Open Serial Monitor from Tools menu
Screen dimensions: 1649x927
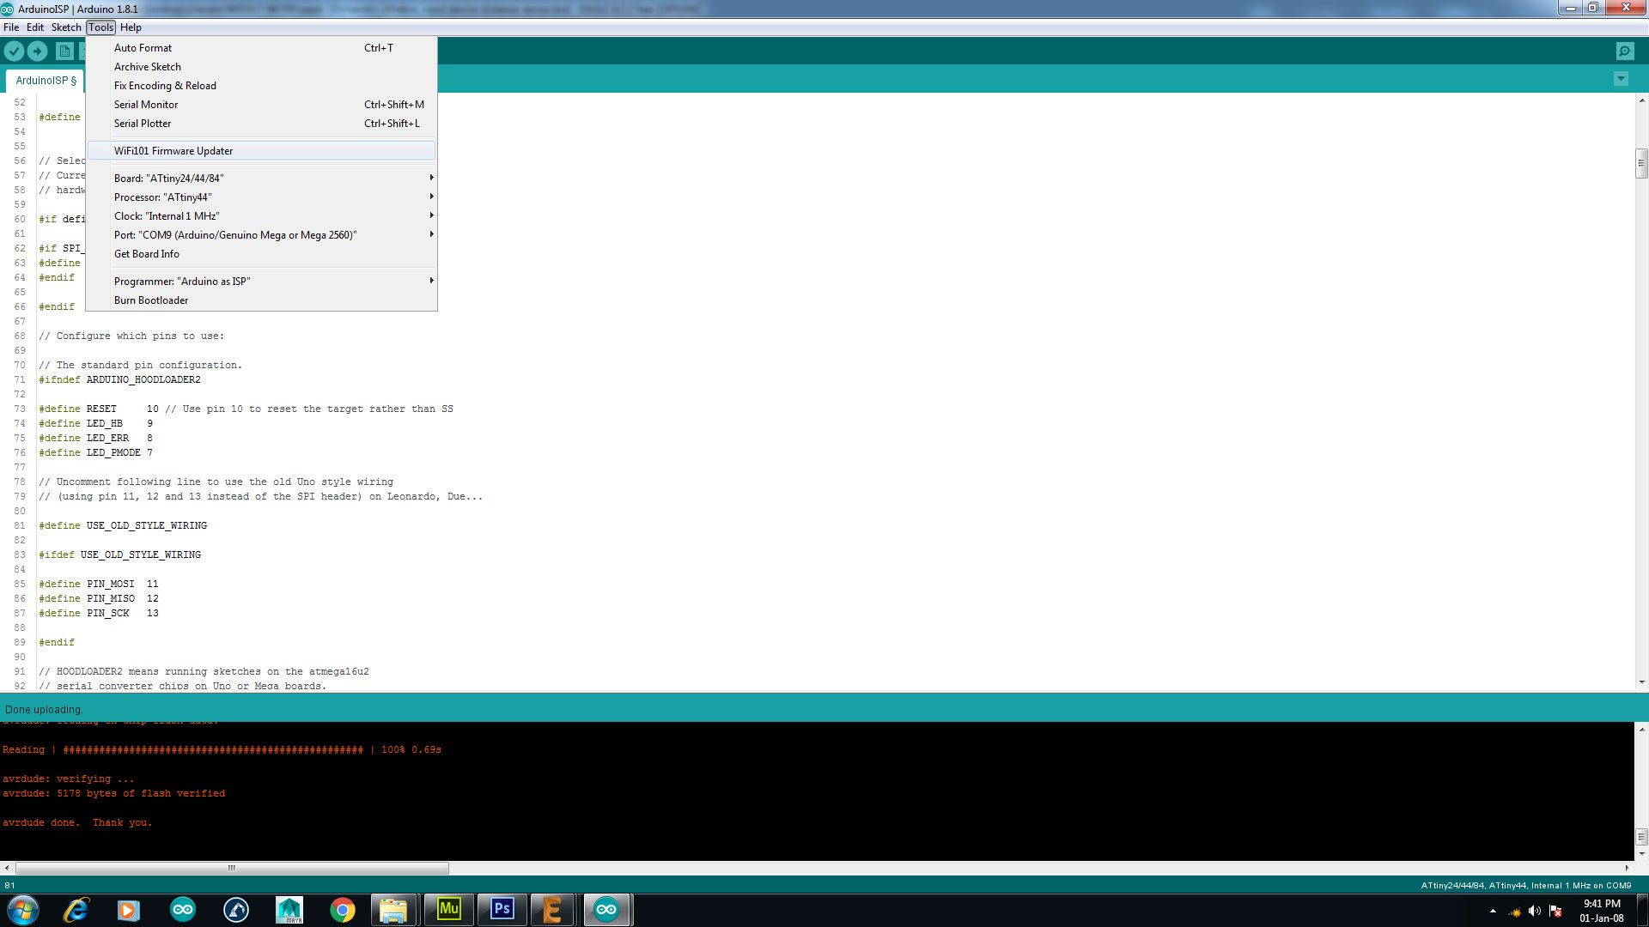(x=262, y=105)
